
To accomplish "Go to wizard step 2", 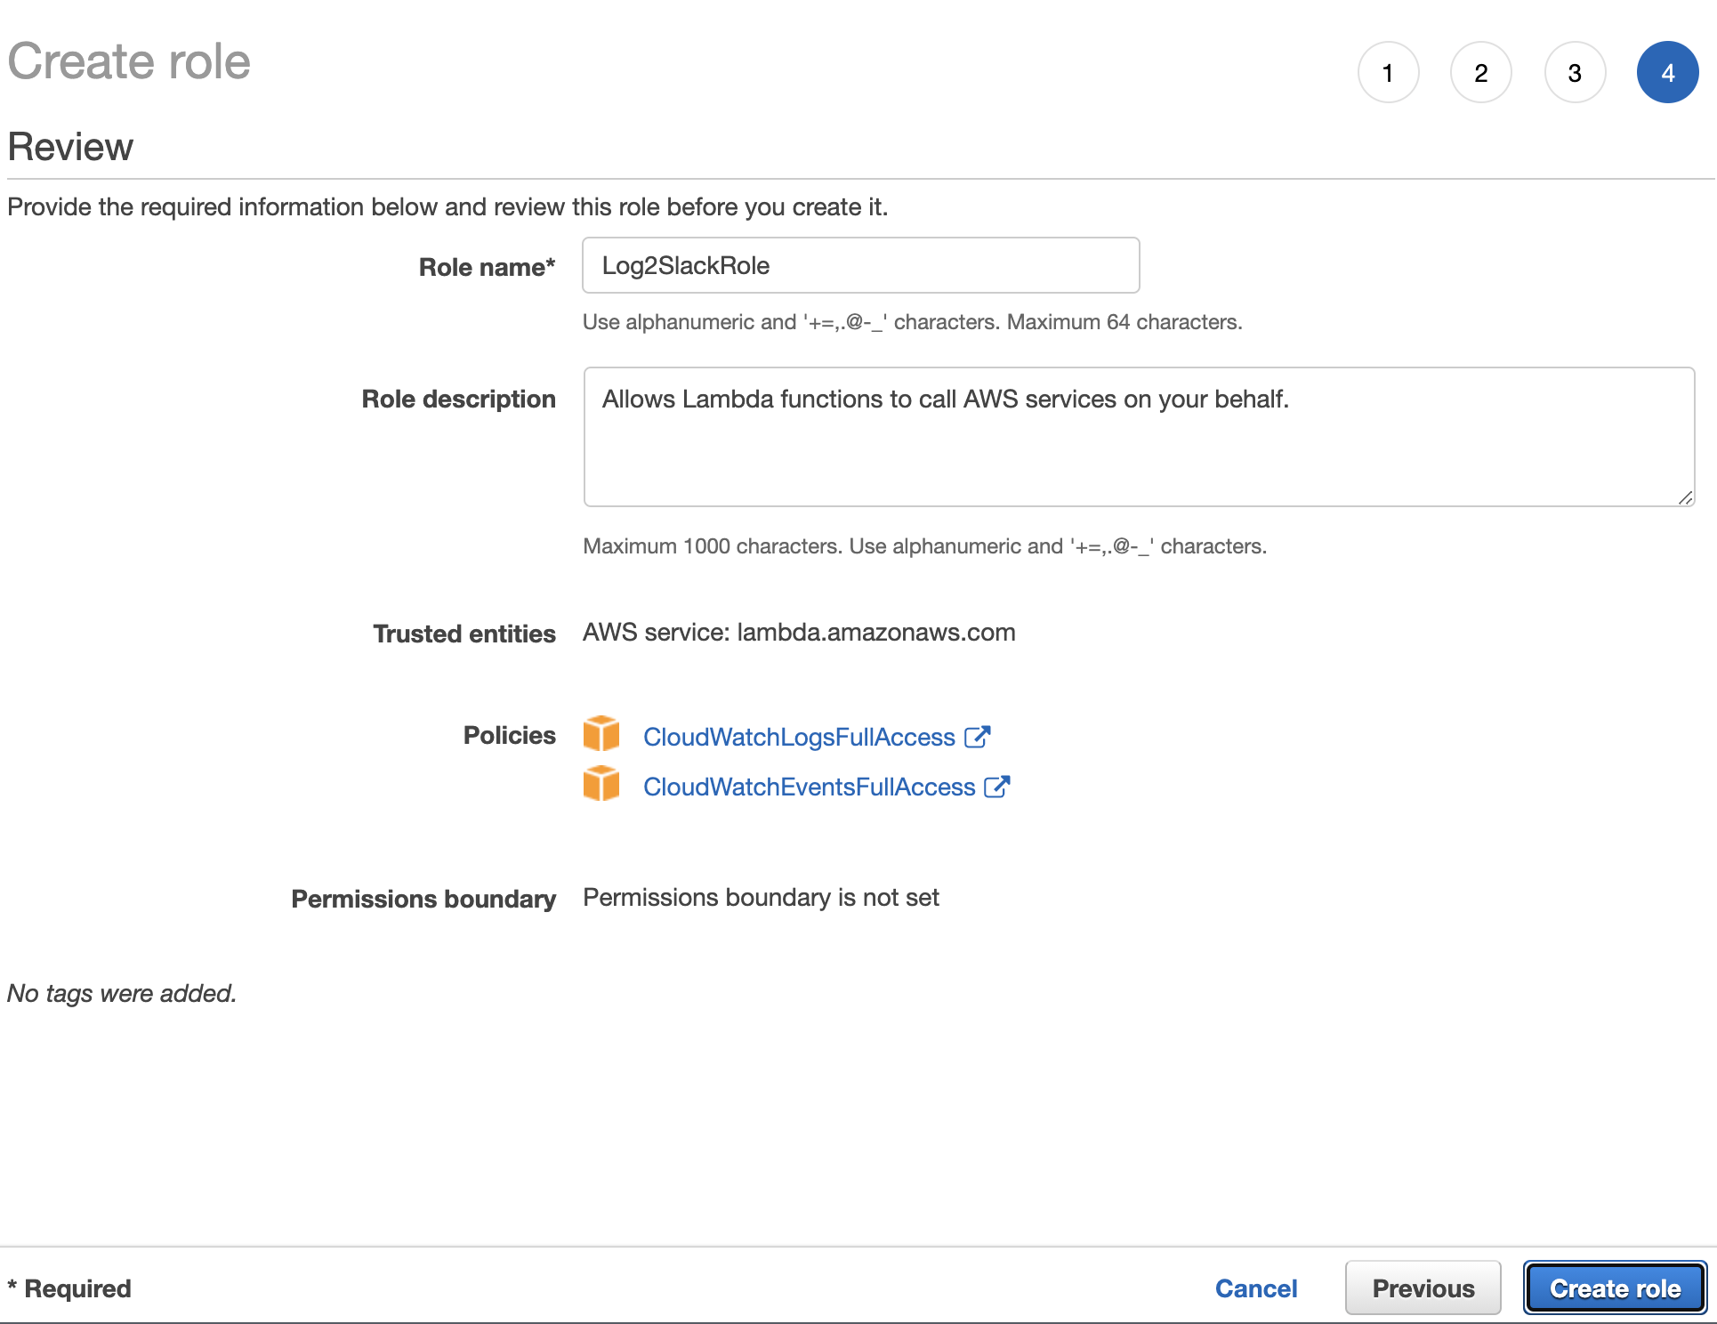I will (1481, 73).
